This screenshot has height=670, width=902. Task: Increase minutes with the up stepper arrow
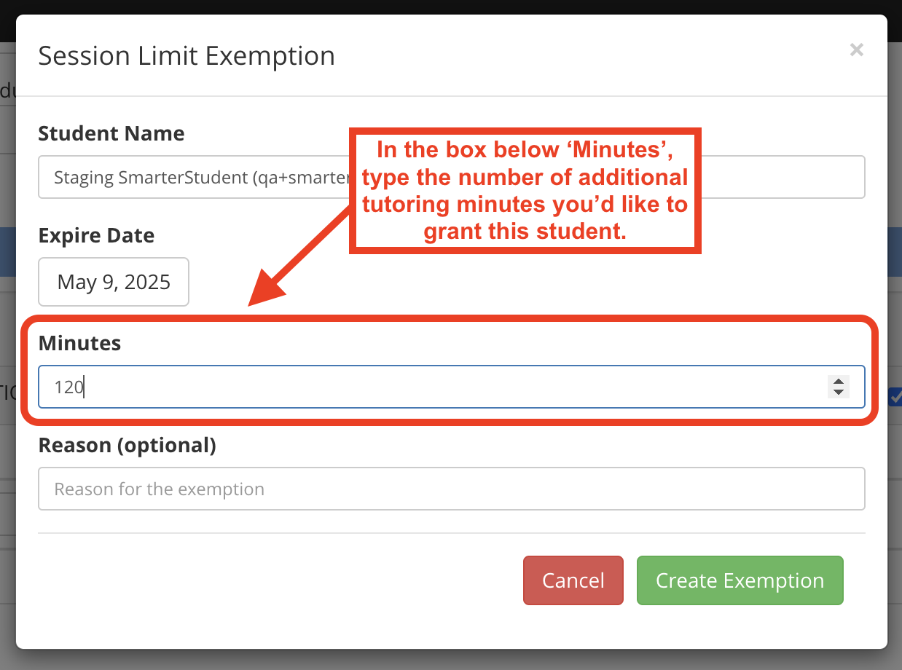pyautogui.click(x=839, y=382)
